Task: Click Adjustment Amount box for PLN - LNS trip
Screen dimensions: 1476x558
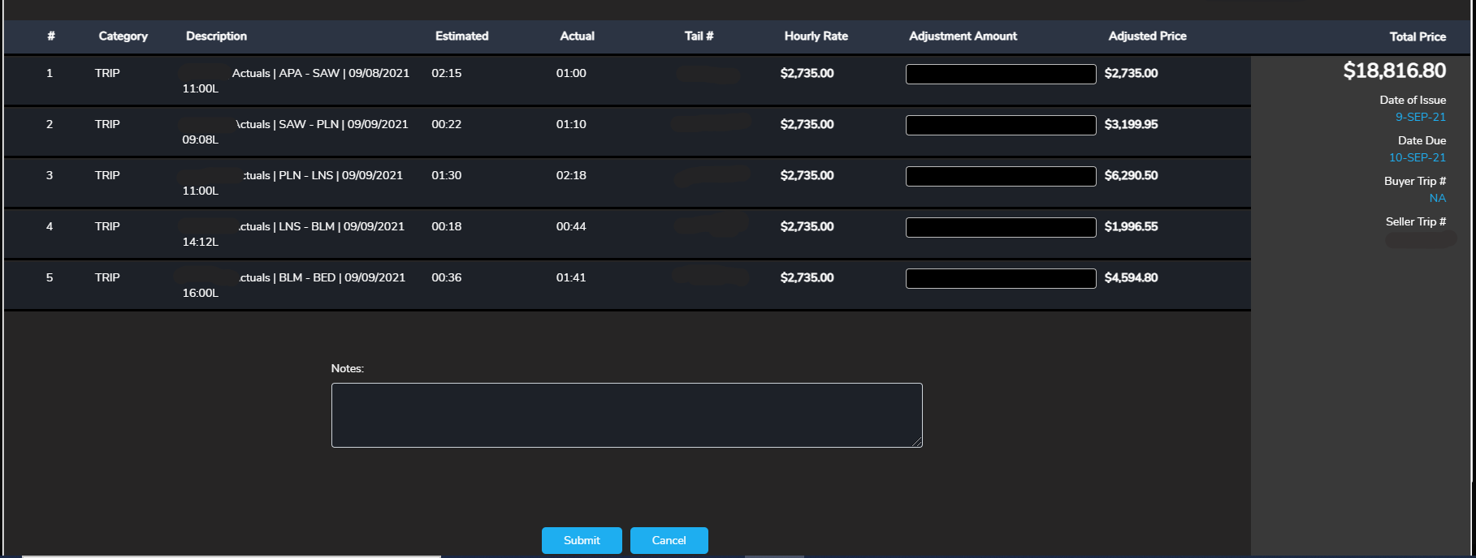Action: pyautogui.click(x=1000, y=176)
